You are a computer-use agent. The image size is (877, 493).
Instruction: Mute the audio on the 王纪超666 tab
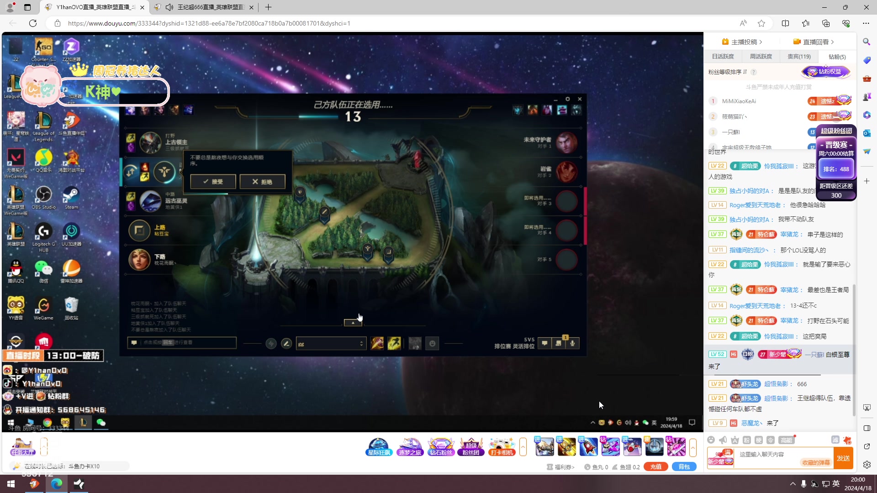click(169, 7)
